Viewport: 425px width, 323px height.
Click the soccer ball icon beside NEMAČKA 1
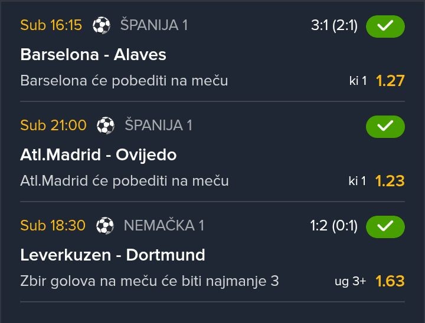[x=105, y=225]
